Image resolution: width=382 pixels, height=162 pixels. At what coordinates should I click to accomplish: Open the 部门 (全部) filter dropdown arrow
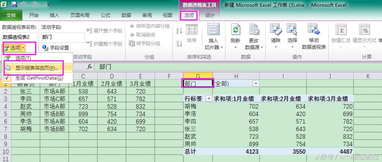(x=256, y=84)
